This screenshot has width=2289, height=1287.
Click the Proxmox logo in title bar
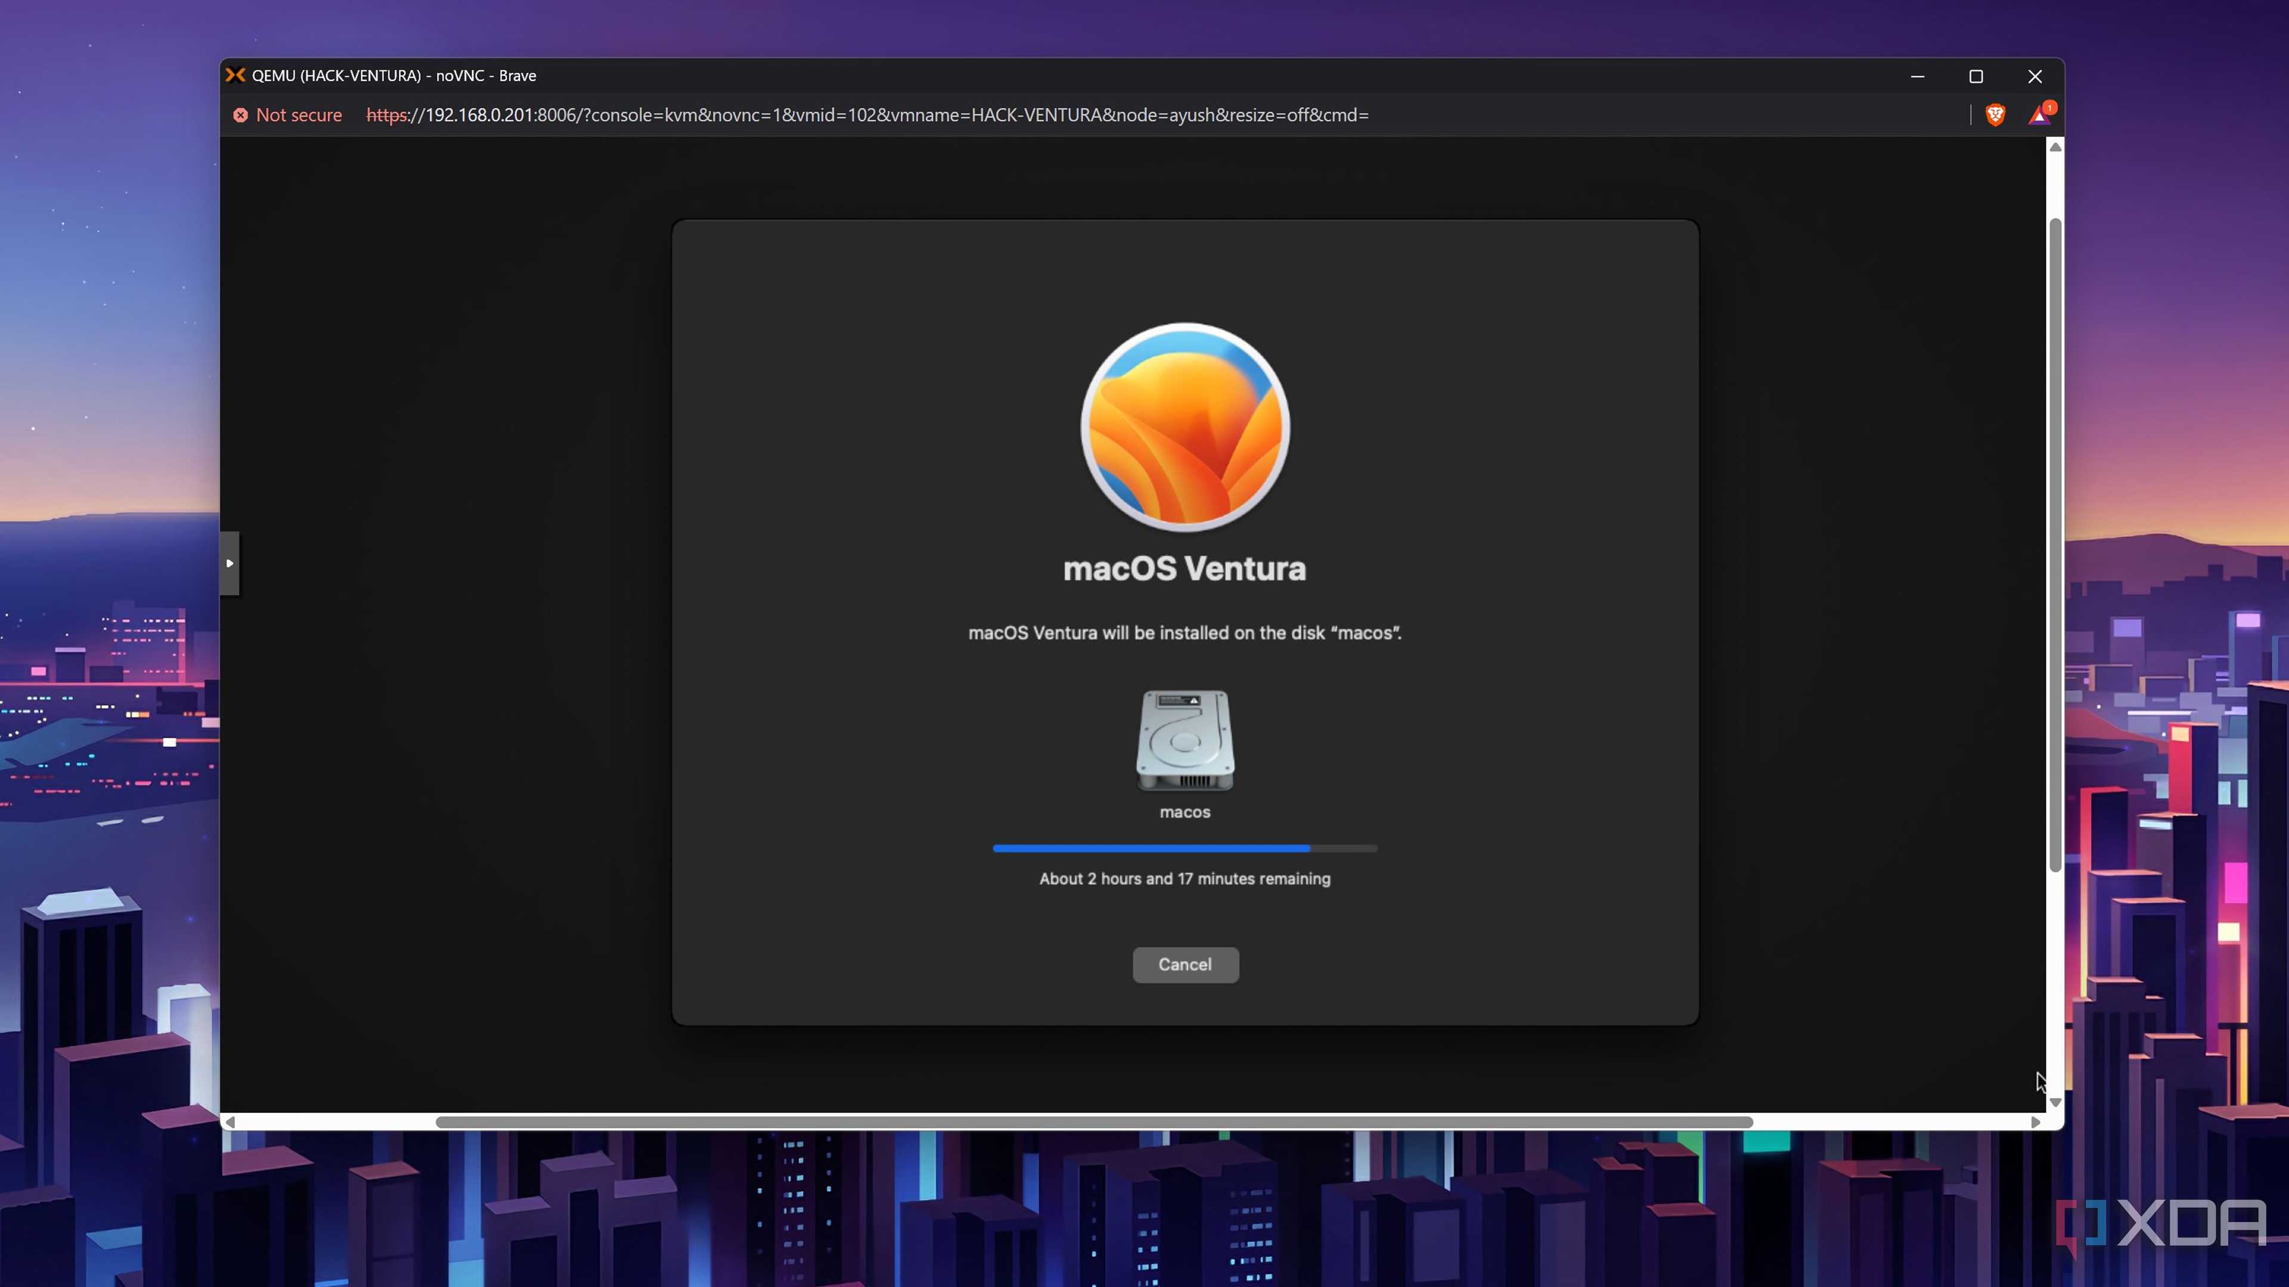pos(235,76)
